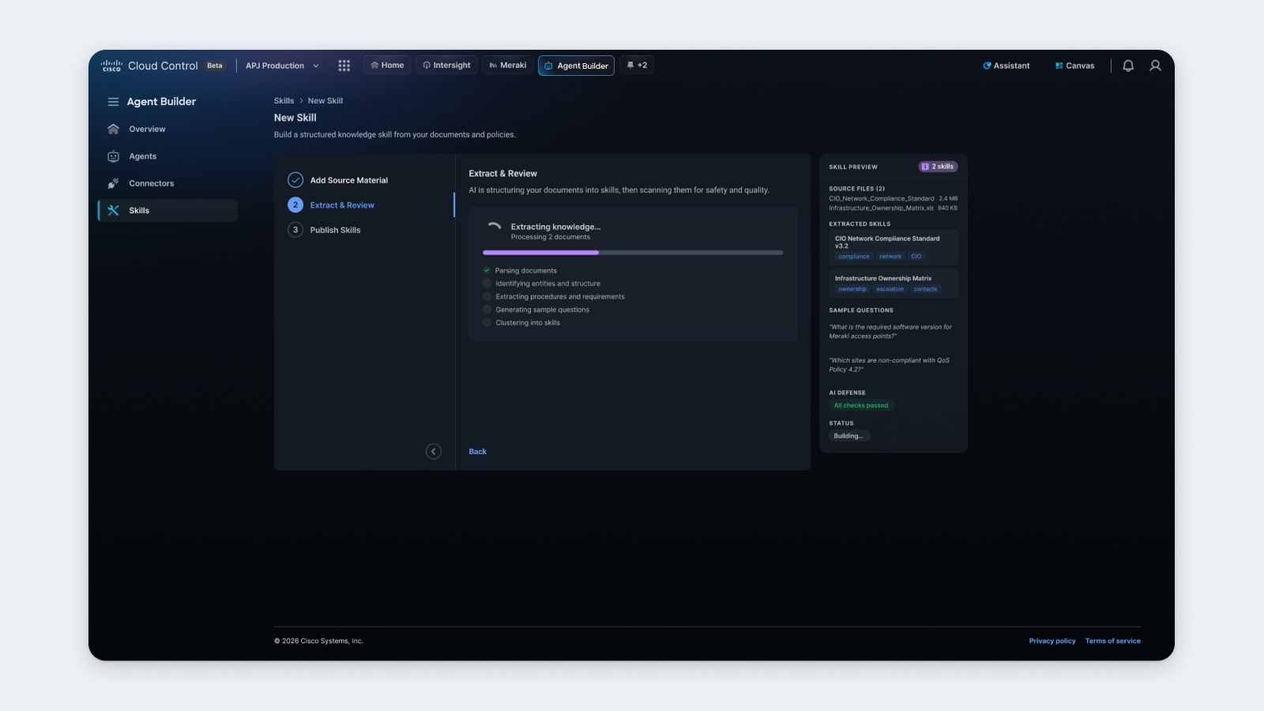Click the notifications bell icon
The height and width of the screenshot is (711, 1264).
click(x=1128, y=66)
